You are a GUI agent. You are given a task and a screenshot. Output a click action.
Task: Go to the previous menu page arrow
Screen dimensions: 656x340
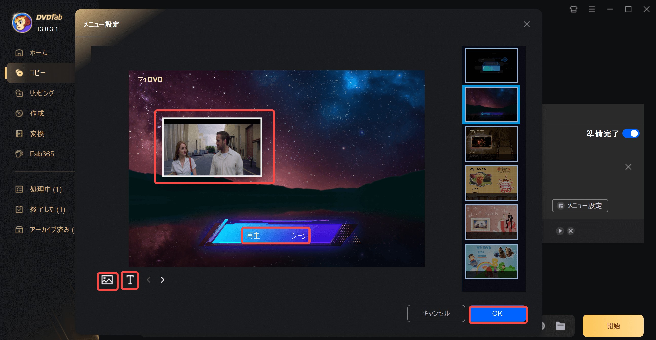point(149,280)
